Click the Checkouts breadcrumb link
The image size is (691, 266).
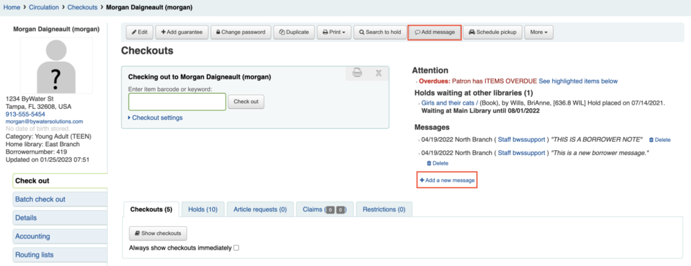[x=82, y=8]
